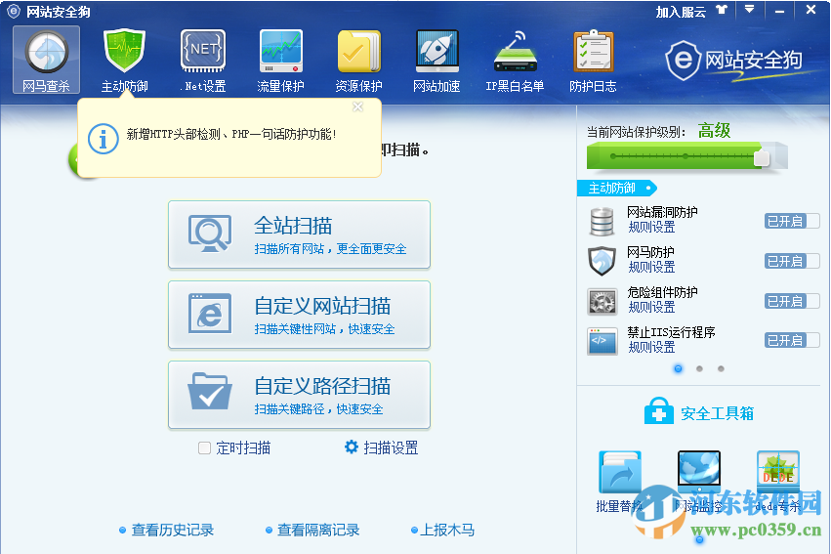Toggle 网马防护 已开启 switch

792,261
